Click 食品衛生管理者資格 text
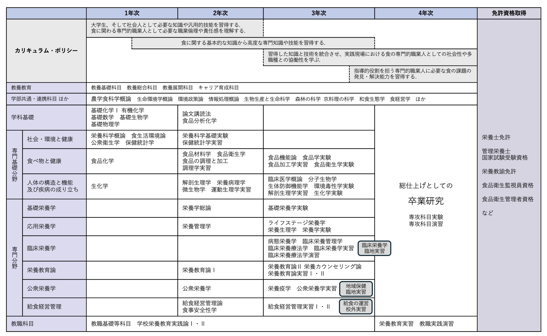 coord(507,199)
